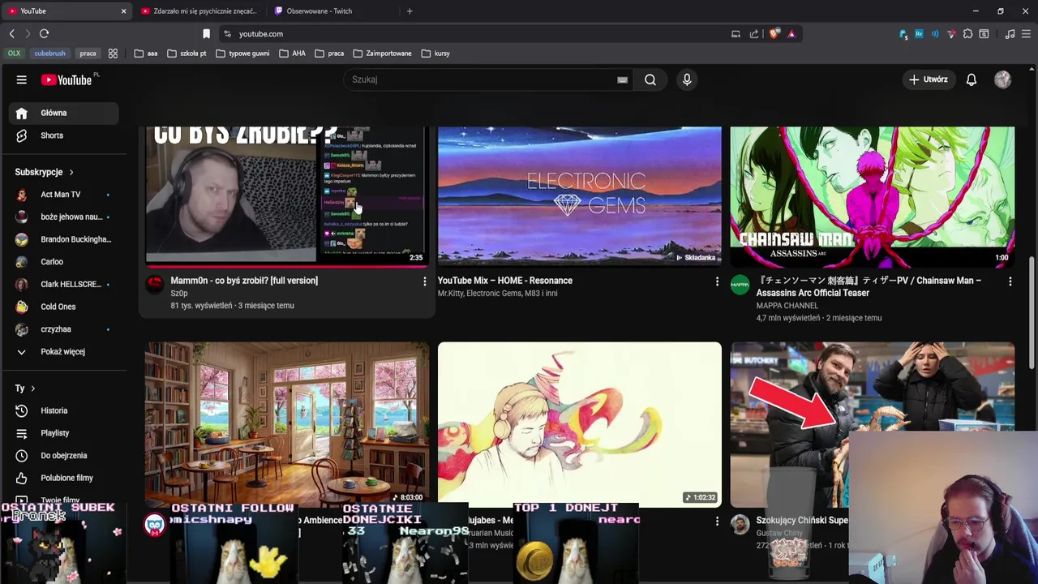Open Shorts from the sidebar
The width and height of the screenshot is (1038, 584).
[x=65, y=135]
